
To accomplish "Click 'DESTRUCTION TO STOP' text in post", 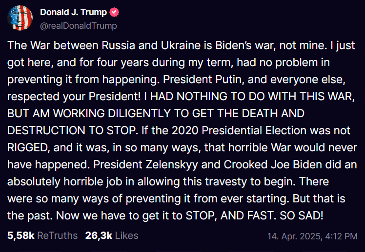I will [71, 131].
